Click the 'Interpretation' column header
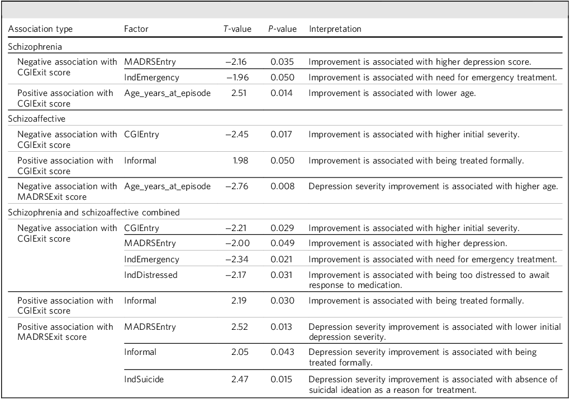The width and height of the screenshot is (570, 399). [335, 29]
